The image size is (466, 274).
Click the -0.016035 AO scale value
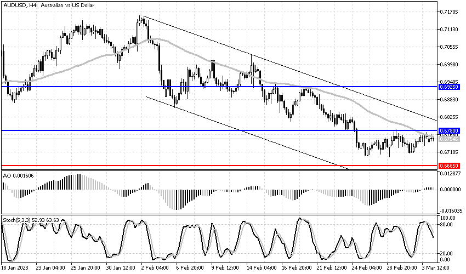450,210
